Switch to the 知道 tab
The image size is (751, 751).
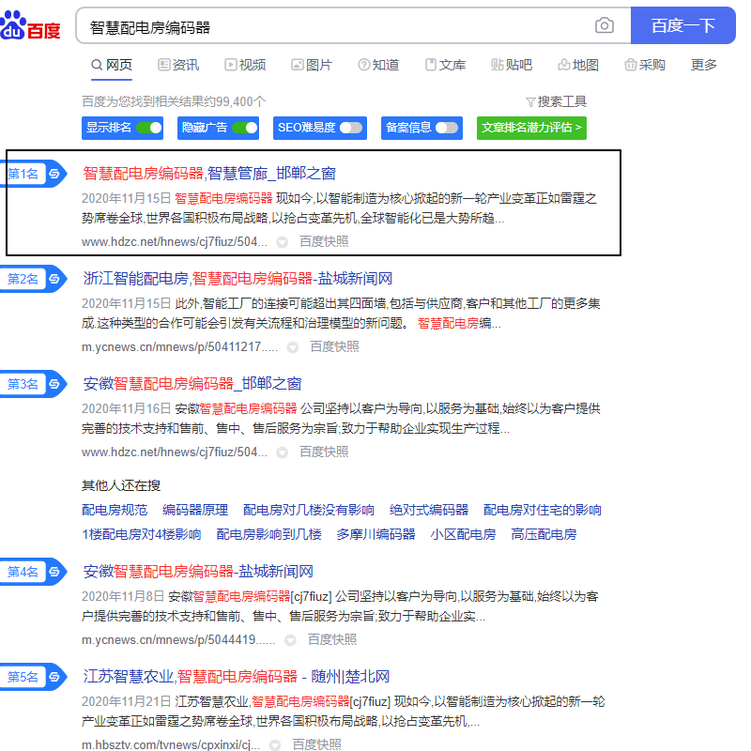point(378,65)
